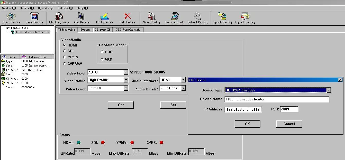Select CVBS/AV as video source

(64, 64)
